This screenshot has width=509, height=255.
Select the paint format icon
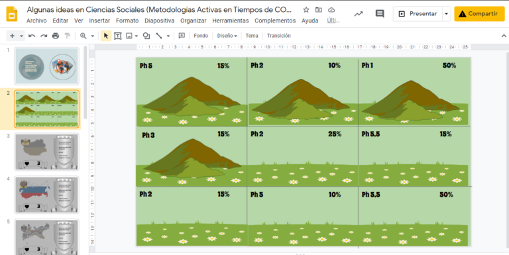click(68, 36)
